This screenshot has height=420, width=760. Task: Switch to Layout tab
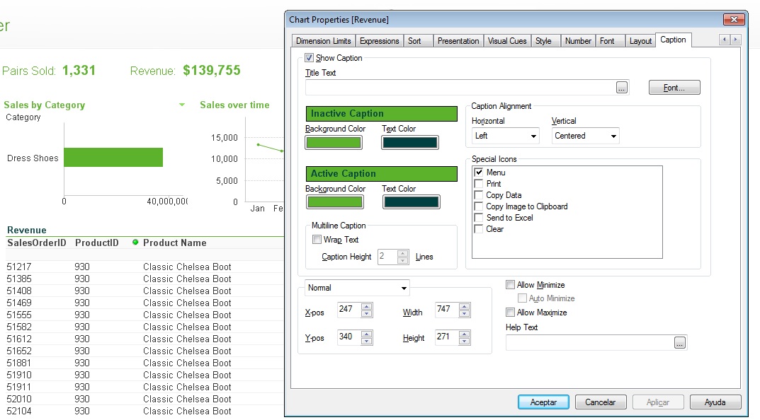tap(640, 41)
